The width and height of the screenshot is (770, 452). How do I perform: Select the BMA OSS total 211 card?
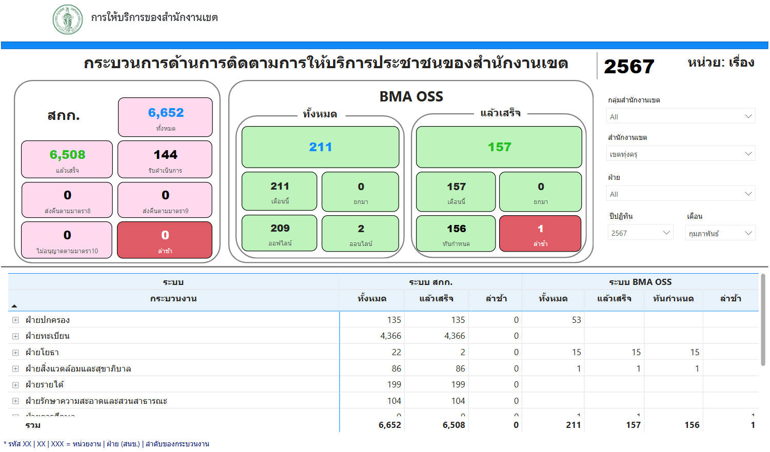click(320, 147)
